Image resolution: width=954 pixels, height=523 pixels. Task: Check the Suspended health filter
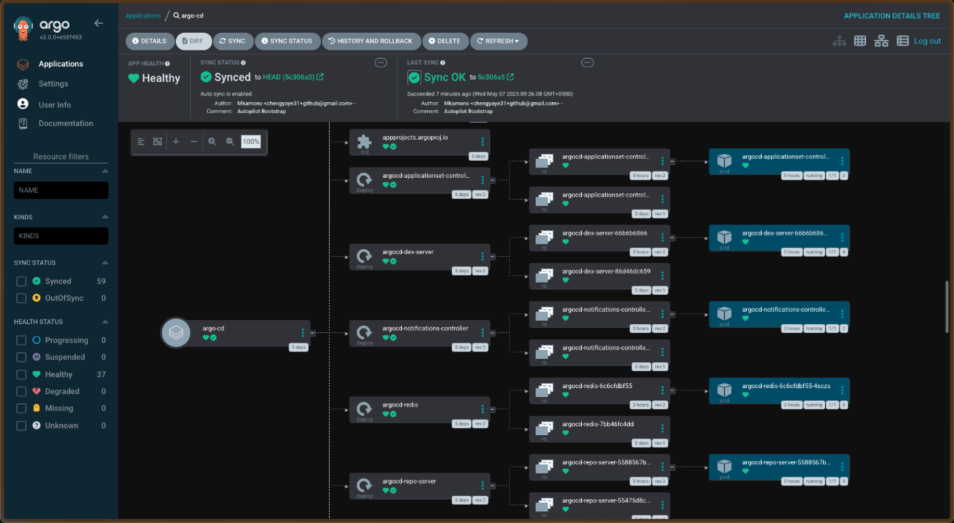[21, 358]
